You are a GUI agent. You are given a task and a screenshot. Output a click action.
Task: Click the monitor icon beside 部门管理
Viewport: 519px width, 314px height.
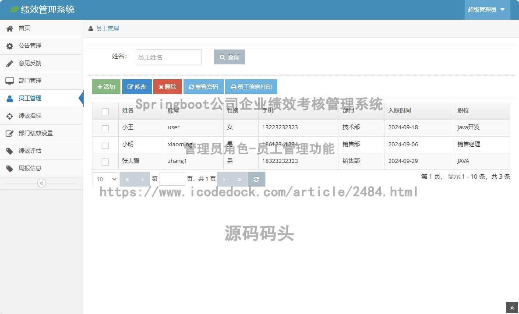[10, 81]
